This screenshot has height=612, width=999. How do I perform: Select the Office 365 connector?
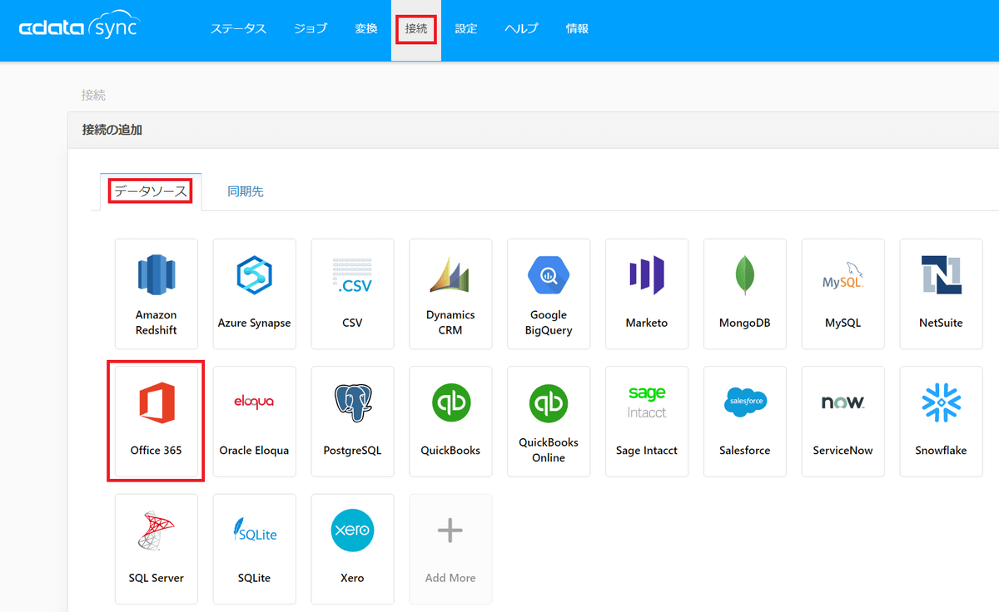point(157,422)
